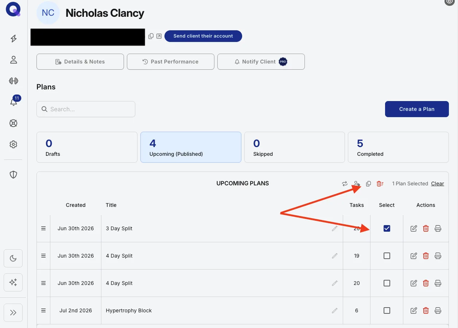Open the Past Performance tab
Viewport: 458px width, 328px height.
(x=171, y=62)
